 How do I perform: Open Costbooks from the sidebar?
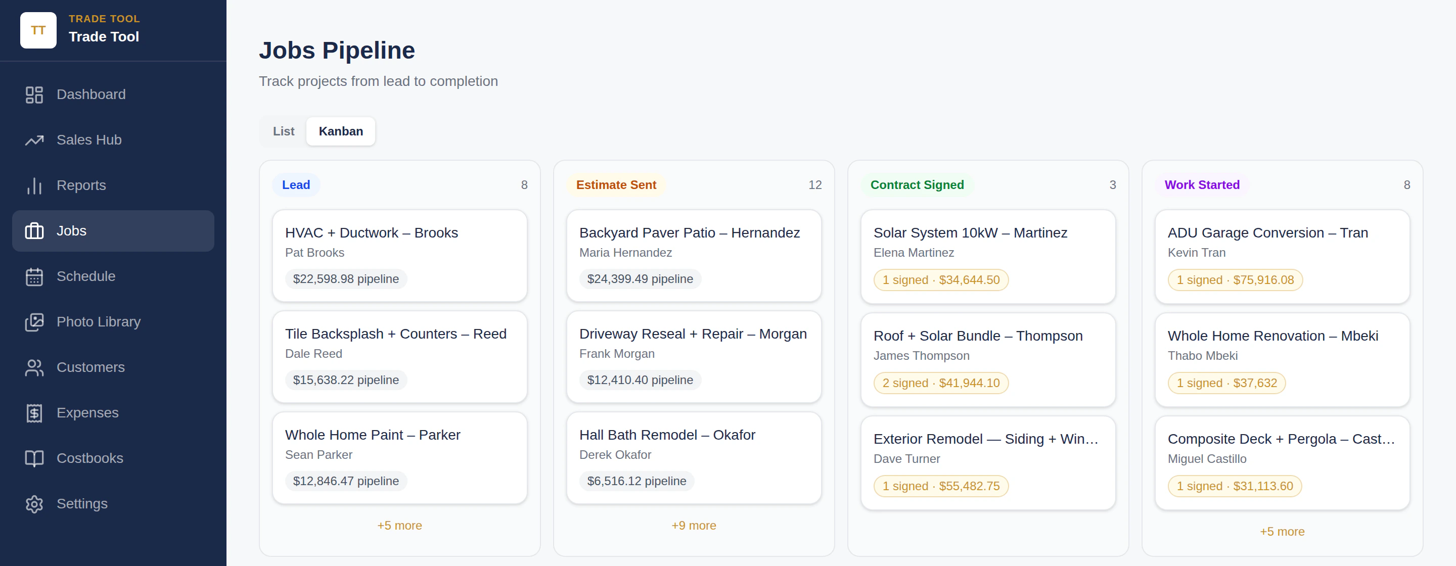(x=113, y=458)
